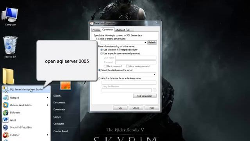The height and width of the screenshot is (141, 250).
Task: Click Cancel in Data Link Properties
Action: 136,108
